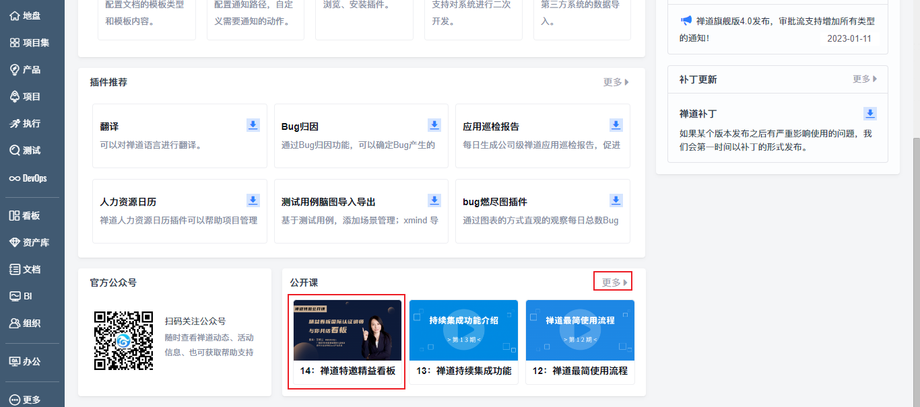The height and width of the screenshot is (407, 920).
Task: Open 测试用例脑图导入导出 plugin title
Action: point(328,202)
